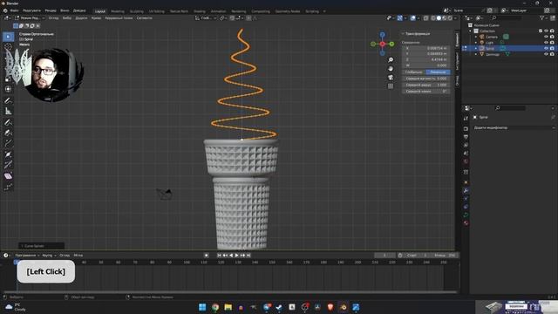Screen dimensions: 558x314
Task: Toggle auto keying record button
Action: pos(207,256)
